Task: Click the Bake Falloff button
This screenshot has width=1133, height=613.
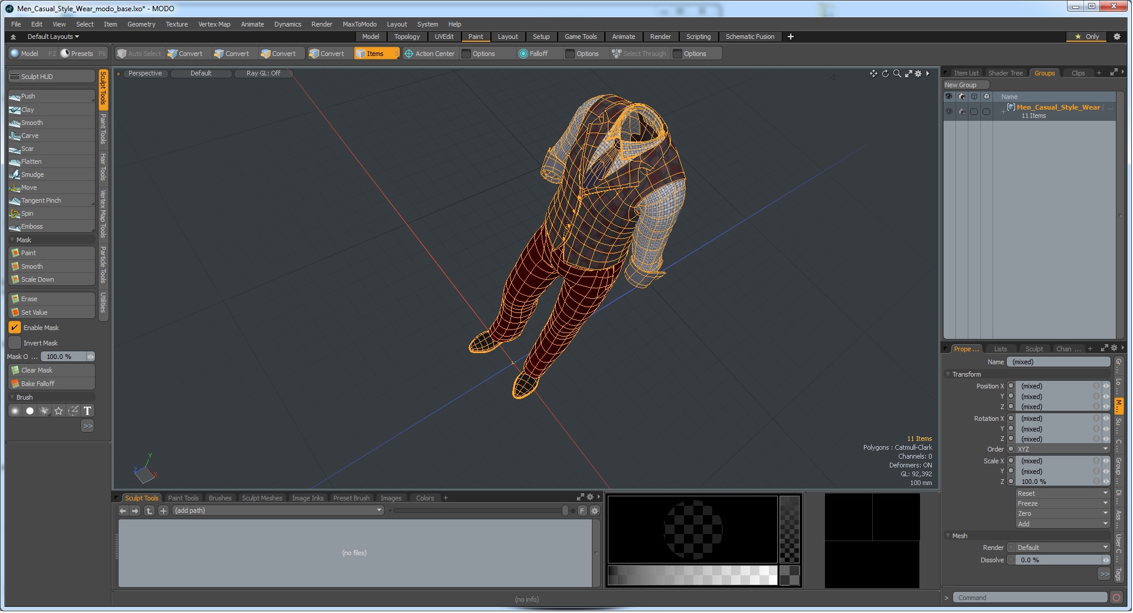Action: 51,384
